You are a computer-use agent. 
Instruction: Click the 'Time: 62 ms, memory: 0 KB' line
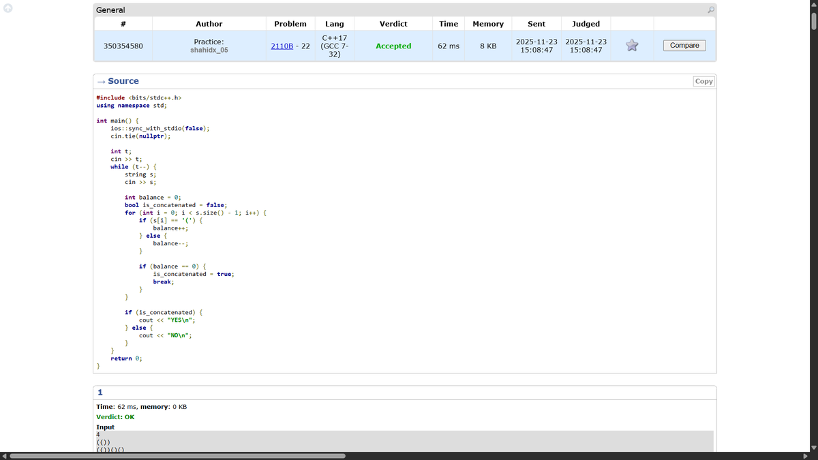[x=142, y=407]
